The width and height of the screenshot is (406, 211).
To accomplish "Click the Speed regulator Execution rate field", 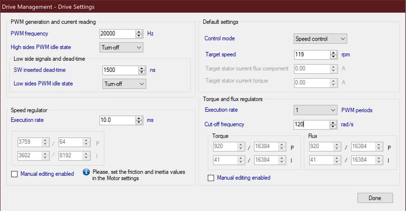I will [118, 120].
